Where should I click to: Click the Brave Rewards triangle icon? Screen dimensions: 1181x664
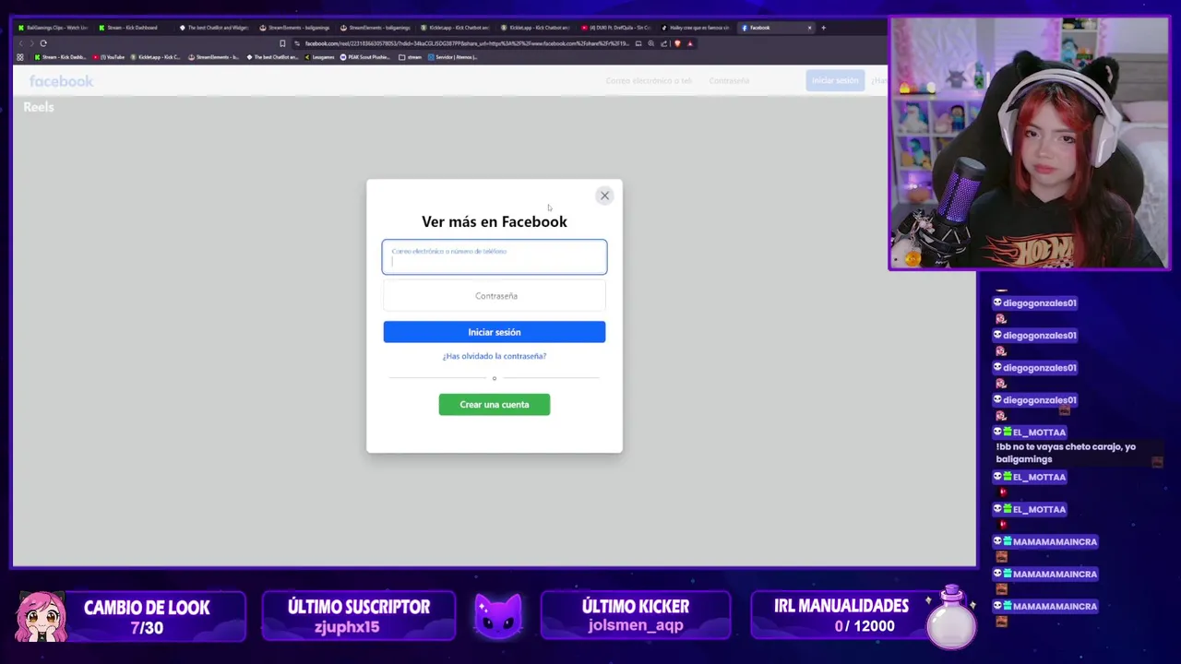click(689, 43)
